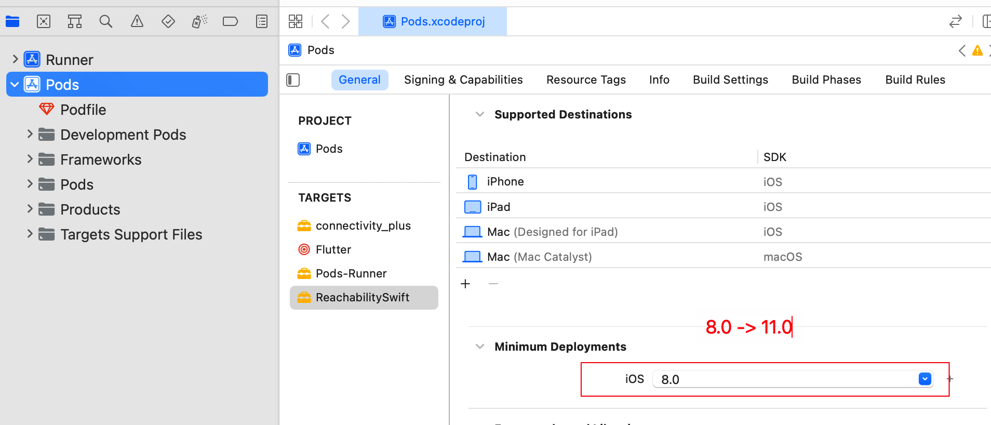Expand the Pods folder group

point(30,184)
